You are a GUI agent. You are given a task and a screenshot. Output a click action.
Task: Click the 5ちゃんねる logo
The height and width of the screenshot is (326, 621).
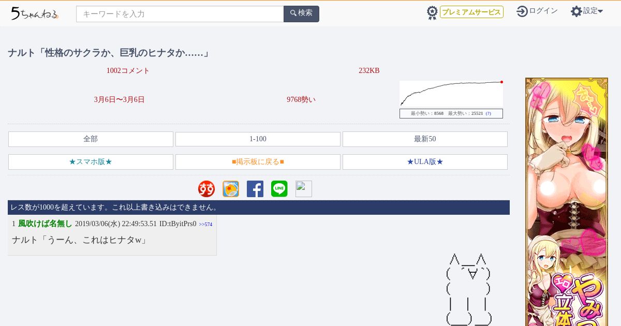click(x=35, y=13)
